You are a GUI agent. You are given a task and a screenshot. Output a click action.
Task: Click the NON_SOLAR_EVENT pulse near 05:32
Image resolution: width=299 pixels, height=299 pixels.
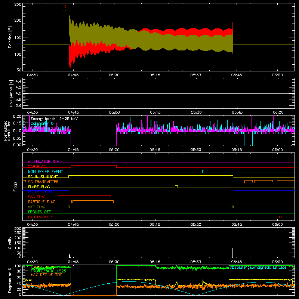(203, 172)
